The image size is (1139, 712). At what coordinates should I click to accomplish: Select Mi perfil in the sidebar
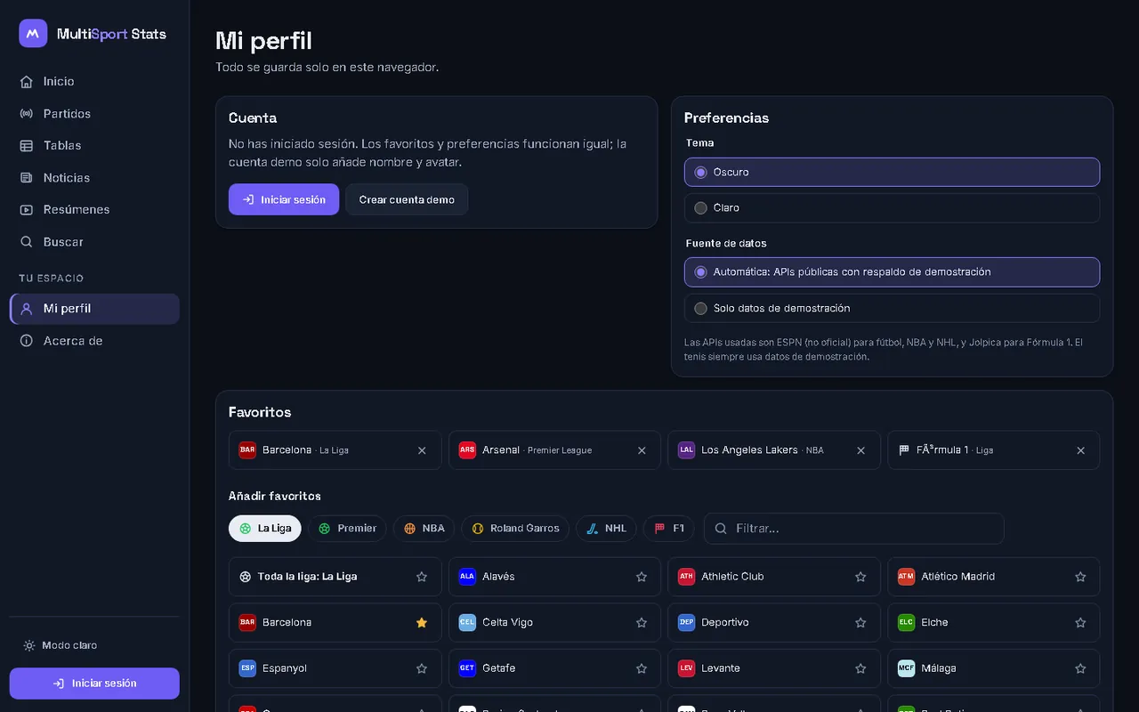point(94,309)
